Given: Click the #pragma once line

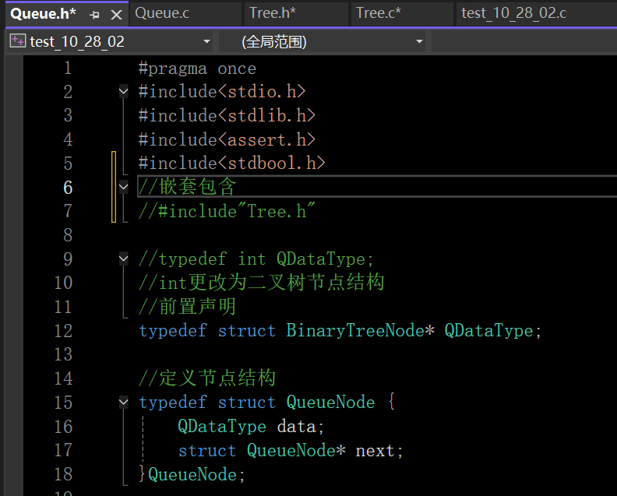Looking at the screenshot, I should click(x=198, y=69).
